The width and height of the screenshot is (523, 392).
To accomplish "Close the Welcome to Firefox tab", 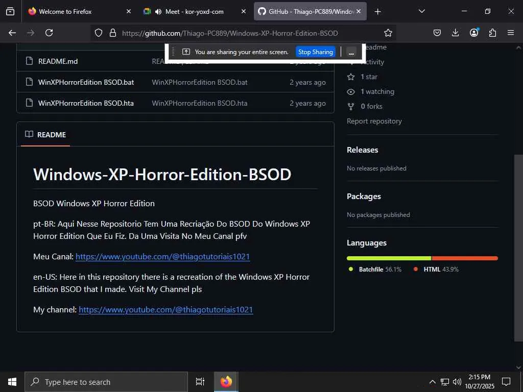I will point(129,11).
